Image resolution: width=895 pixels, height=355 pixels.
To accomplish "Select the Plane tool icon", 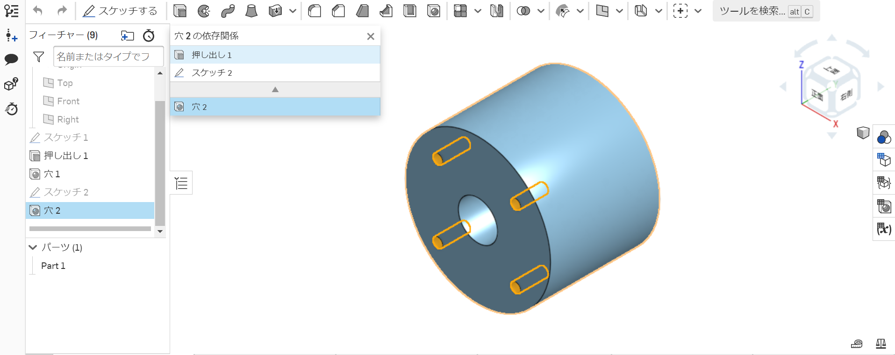I will pyautogui.click(x=602, y=11).
